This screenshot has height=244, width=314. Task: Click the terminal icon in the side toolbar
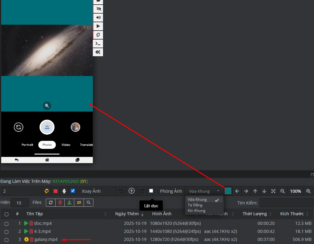coord(98,44)
